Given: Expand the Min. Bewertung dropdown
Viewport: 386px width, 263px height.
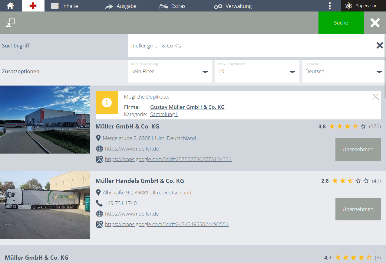Looking at the screenshot, I should point(170,71).
